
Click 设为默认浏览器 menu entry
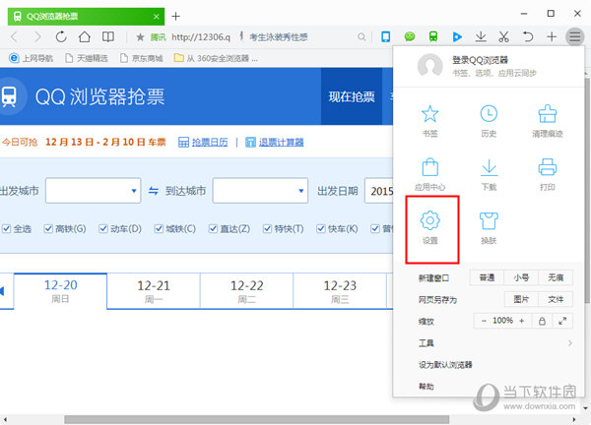(x=445, y=364)
